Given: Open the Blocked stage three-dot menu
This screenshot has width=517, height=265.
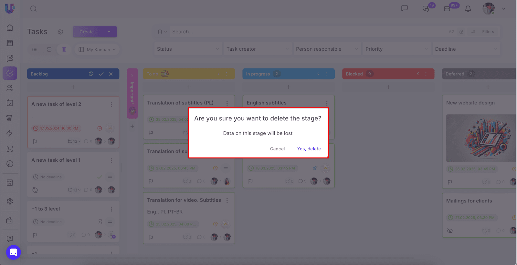Looking at the screenshot, I should click(426, 74).
